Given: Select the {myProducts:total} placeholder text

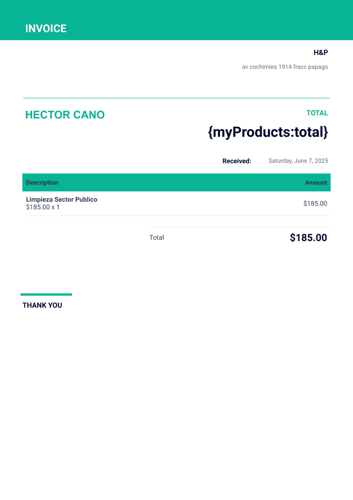Looking at the screenshot, I should point(268,132).
